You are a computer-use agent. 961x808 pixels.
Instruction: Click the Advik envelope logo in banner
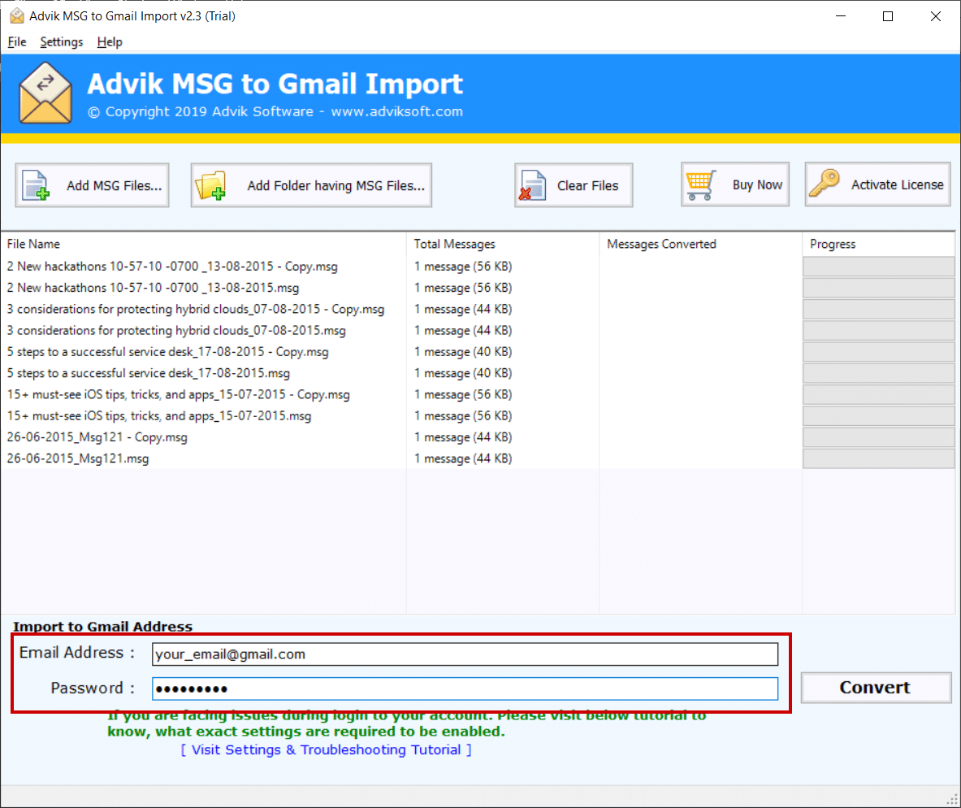pos(45,93)
